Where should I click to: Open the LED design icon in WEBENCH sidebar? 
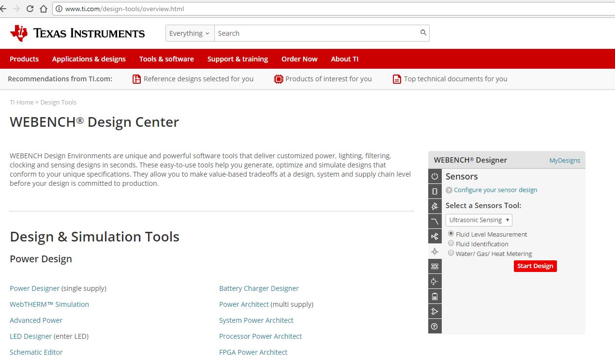coord(435,207)
